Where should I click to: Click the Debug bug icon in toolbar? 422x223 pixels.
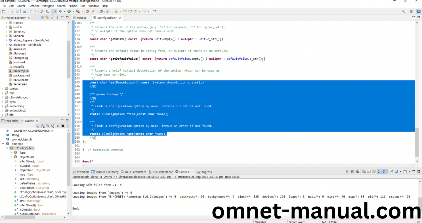click(x=60, y=11)
